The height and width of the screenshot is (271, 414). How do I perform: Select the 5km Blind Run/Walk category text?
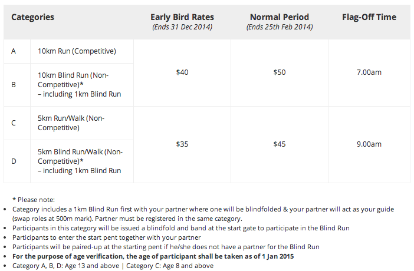[80, 161]
